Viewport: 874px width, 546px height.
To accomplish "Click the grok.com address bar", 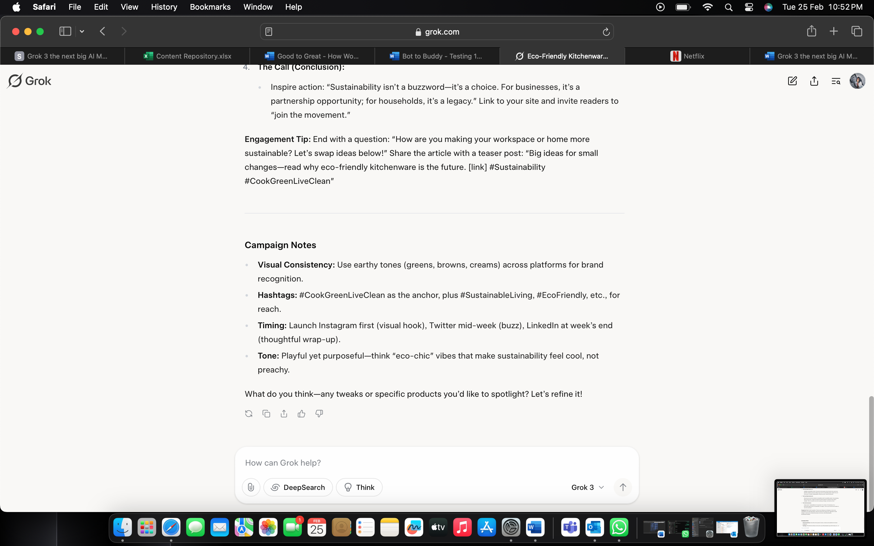I will point(437,32).
